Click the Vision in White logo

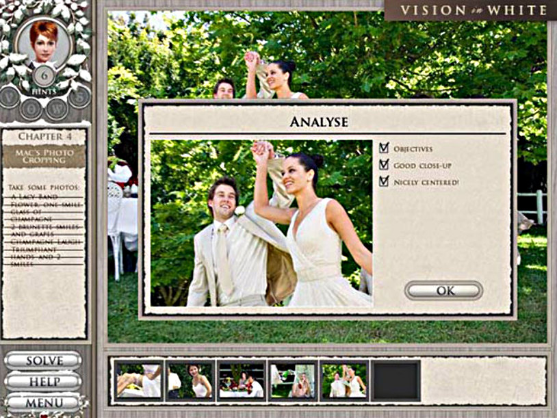(473, 10)
